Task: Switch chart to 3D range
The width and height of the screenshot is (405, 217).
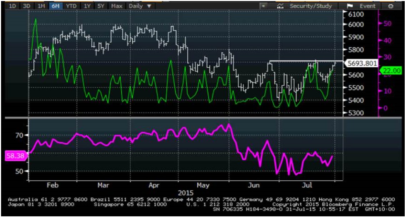Action: (26, 6)
